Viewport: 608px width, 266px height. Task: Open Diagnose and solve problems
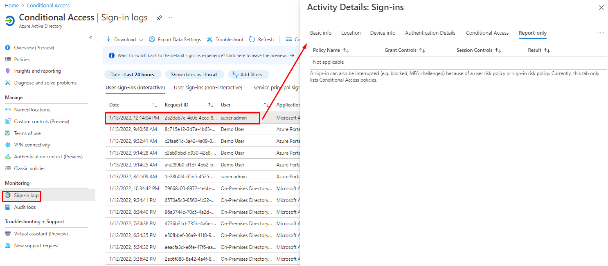pyautogui.click(x=45, y=83)
